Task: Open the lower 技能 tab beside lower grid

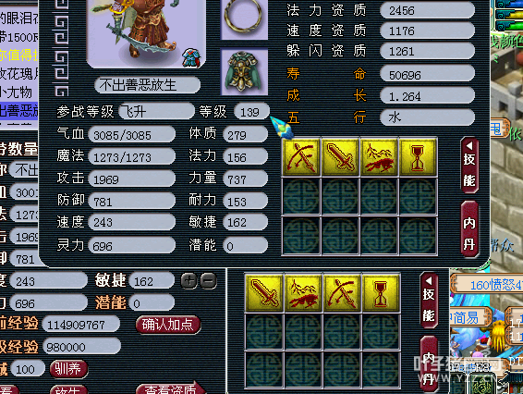Action: pyautogui.click(x=429, y=301)
